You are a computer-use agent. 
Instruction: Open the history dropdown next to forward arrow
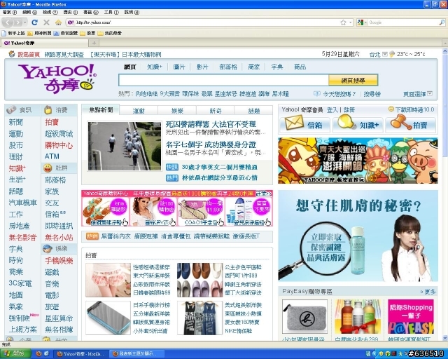25,22
